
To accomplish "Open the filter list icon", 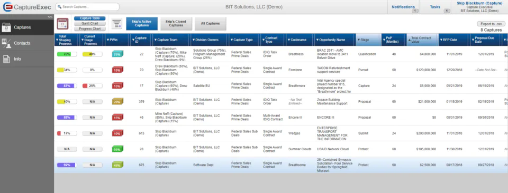I will (x=116, y=24).
